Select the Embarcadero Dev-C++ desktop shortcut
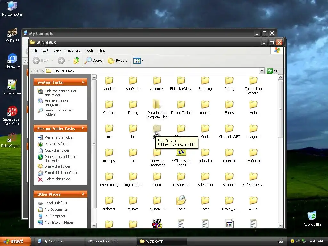Viewport: 328px width, 246px height. [x=12, y=115]
